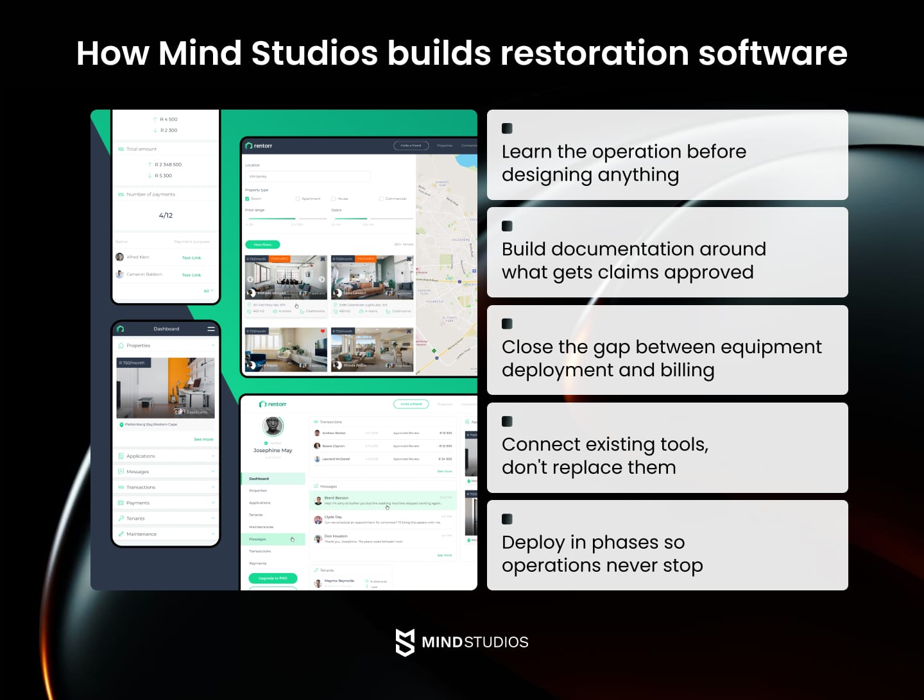Viewport: 924px width, 700px height.
Task: Click Invite a friend on the dark header
Action: pos(411,146)
